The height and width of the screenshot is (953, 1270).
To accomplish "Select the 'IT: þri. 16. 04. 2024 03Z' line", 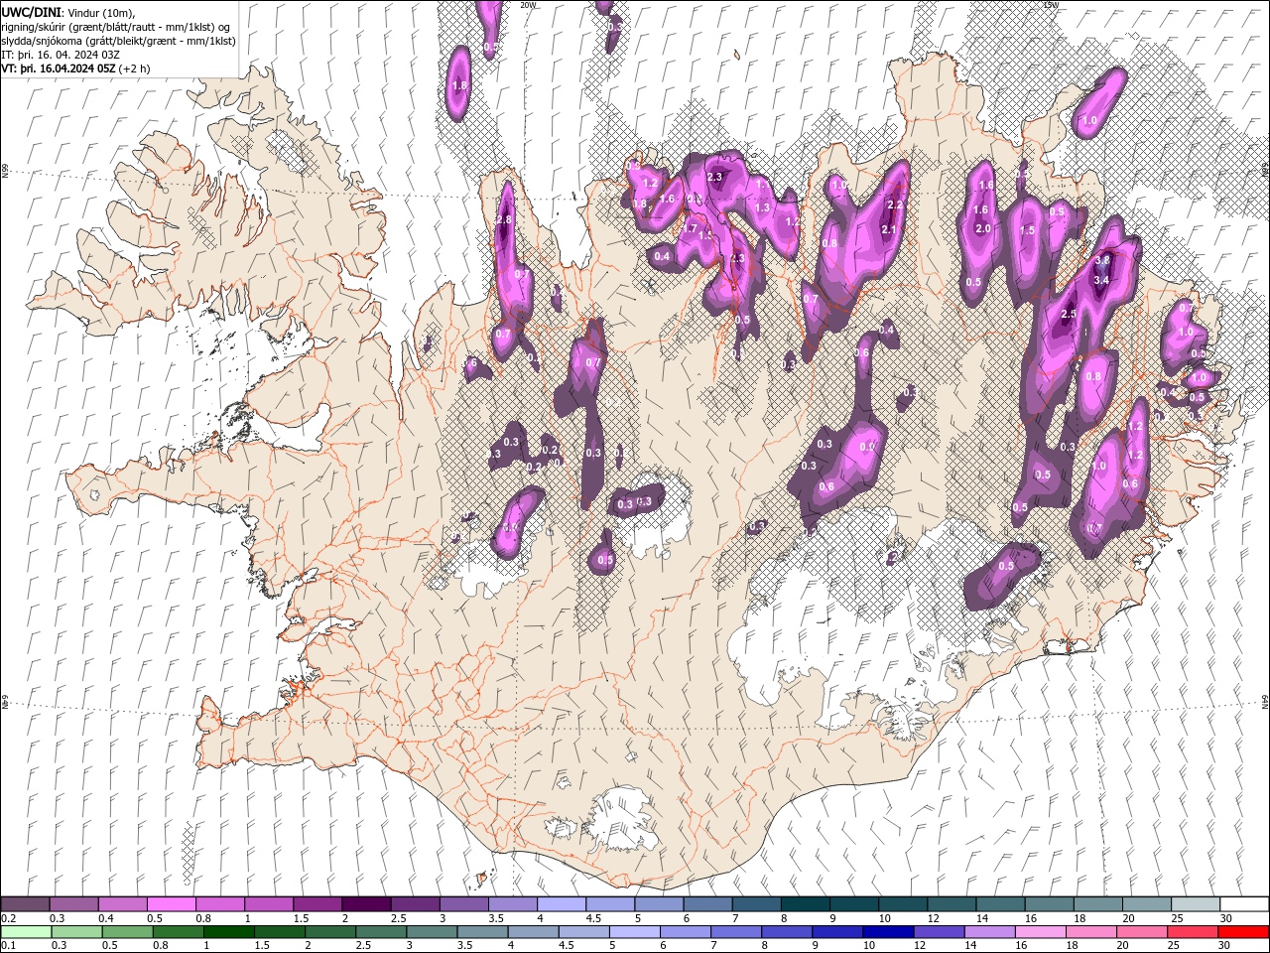I will pyautogui.click(x=62, y=55).
